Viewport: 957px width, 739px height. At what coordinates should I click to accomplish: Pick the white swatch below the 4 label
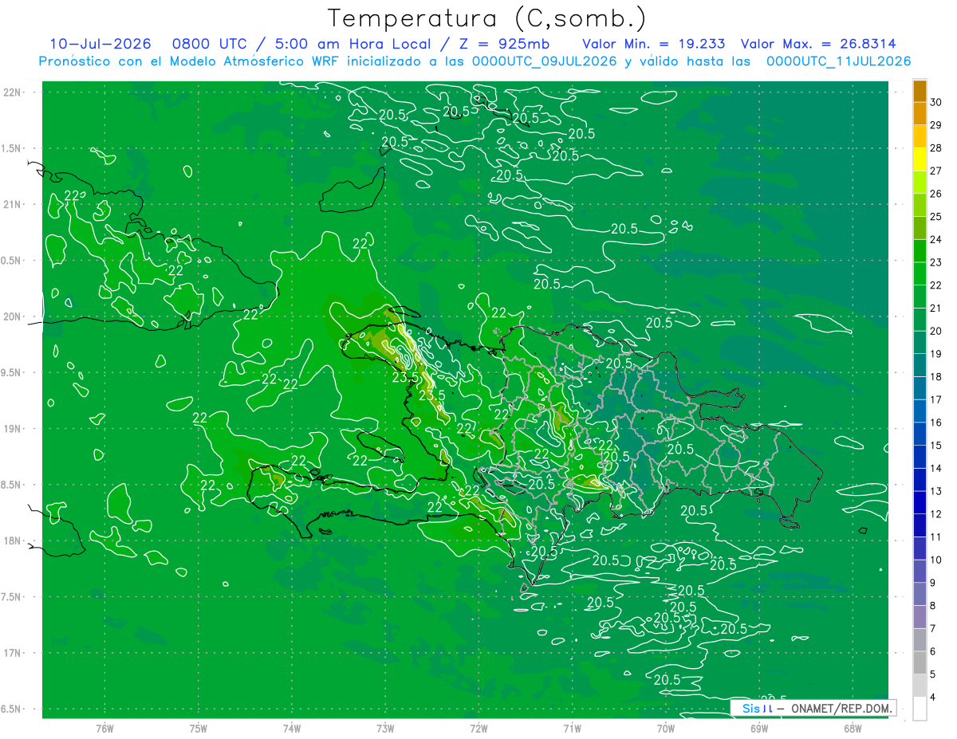click(x=920, y=708)
